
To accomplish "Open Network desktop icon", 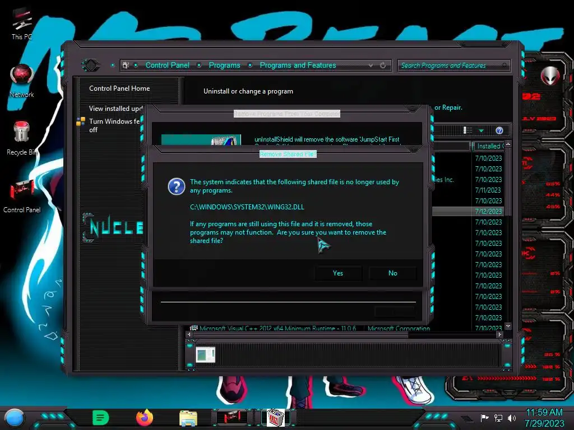I will pos(22,81).
